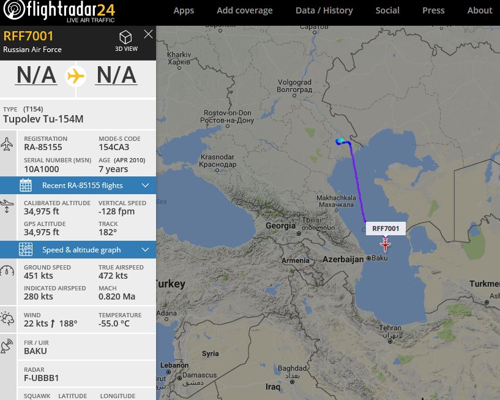Click the speedometer icon beside ground speed
This screenshot has height=400, width=500.
[x=7, y=271]
